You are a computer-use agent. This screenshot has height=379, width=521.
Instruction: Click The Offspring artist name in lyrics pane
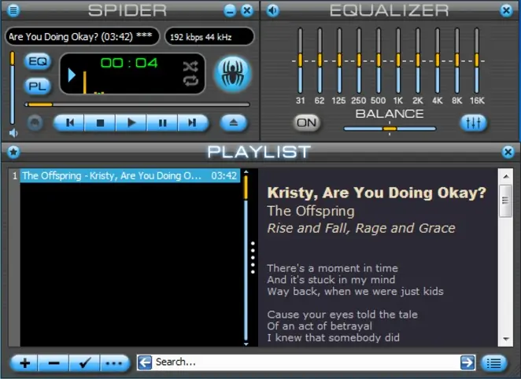pyautogui.click(x=311, y=211)
